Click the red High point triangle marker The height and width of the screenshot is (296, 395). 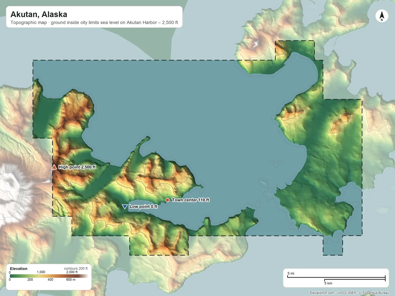click(x=54, y=167)
